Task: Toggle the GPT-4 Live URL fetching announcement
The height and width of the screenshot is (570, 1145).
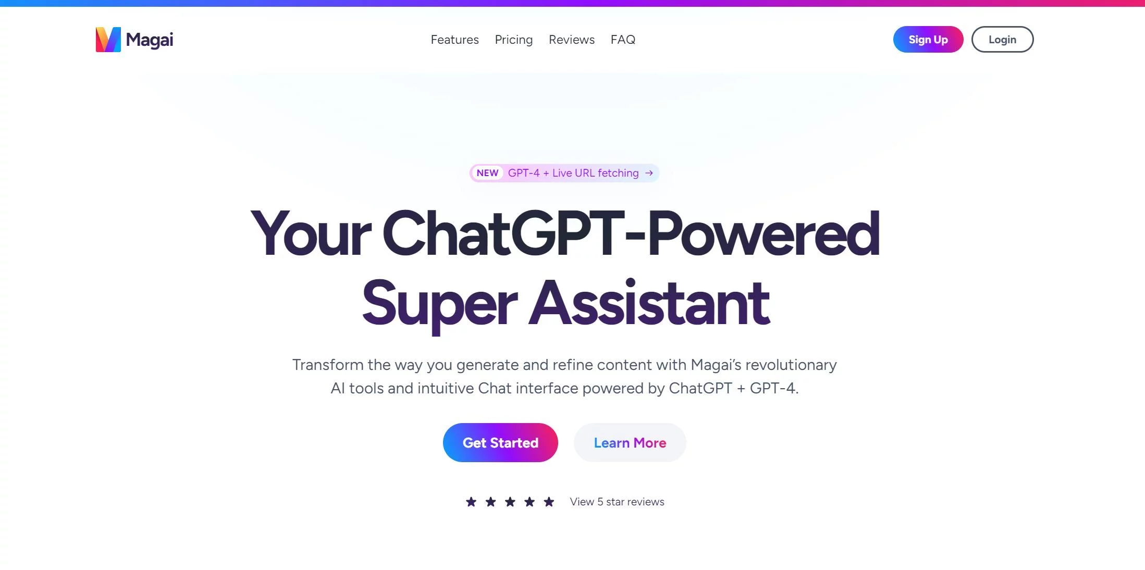Action: coord(565,172)
